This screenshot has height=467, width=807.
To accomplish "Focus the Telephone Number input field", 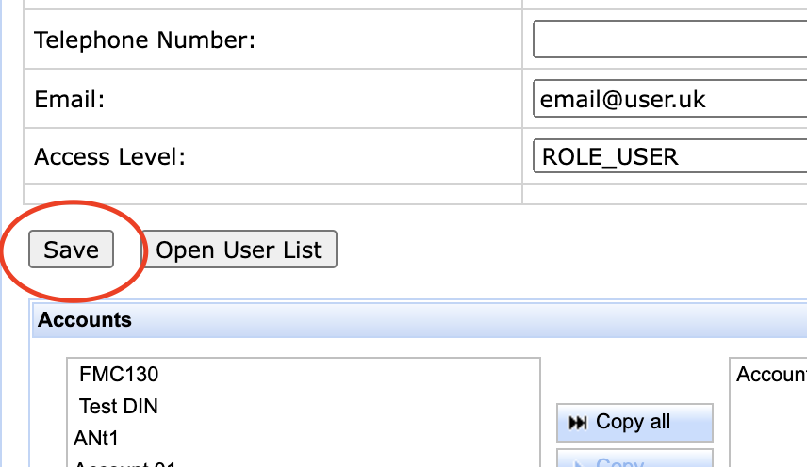I will pyautogui.click(x=669, y=40).
